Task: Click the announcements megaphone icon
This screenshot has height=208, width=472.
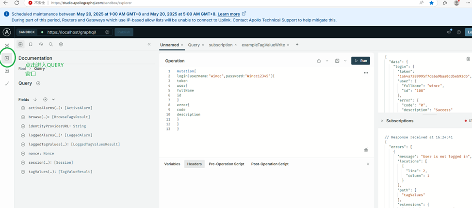Action: pos(449,32)
